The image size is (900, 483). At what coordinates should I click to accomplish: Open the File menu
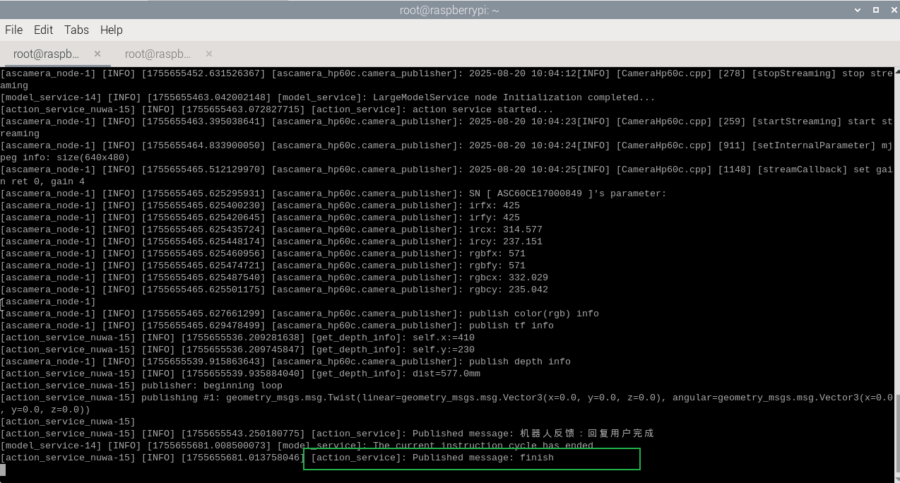pyautogui.click(x=14, y=30)
